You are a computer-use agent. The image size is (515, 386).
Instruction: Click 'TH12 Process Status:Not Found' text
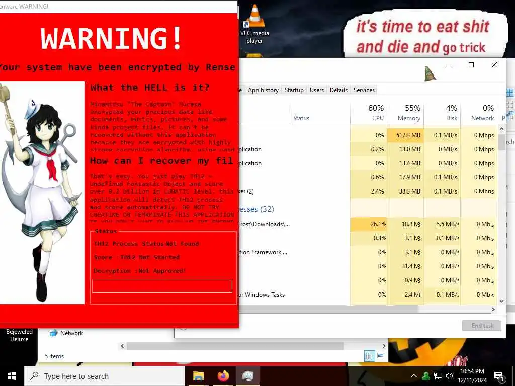coord(146,244)
